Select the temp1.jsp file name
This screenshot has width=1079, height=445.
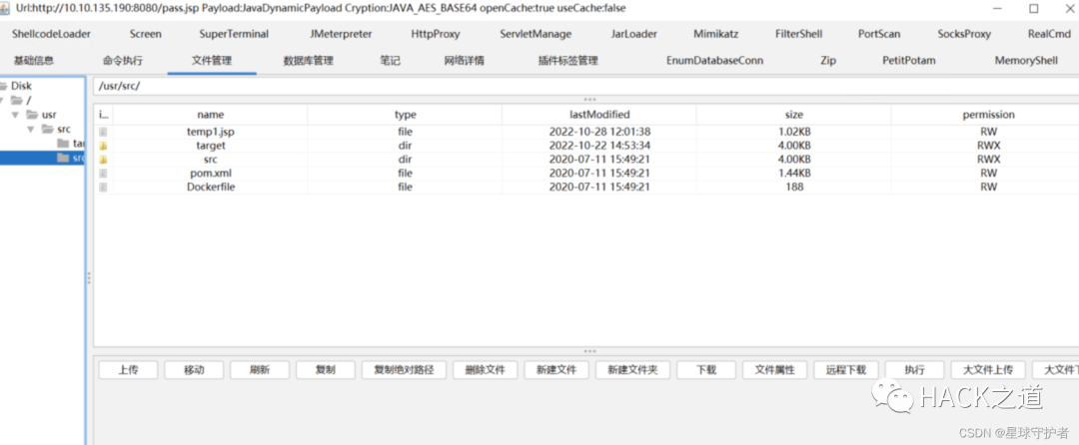click(x=210, y=132)
